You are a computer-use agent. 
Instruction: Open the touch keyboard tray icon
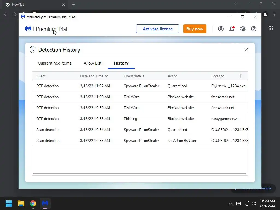238,203
